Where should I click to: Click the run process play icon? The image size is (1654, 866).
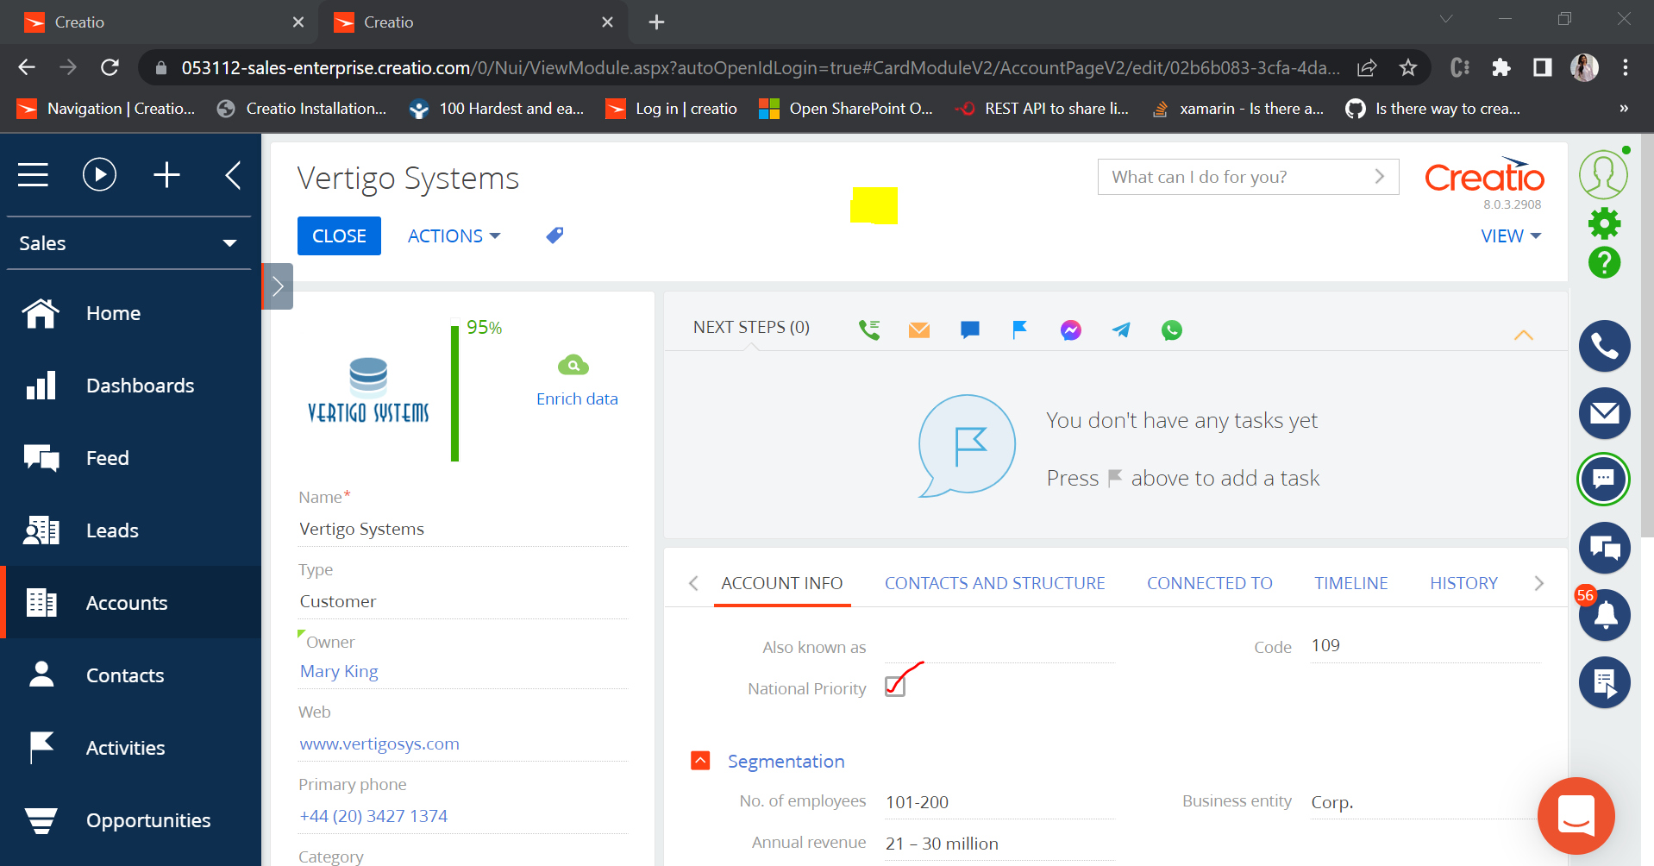pyautogui.click(x=99, y=175)
